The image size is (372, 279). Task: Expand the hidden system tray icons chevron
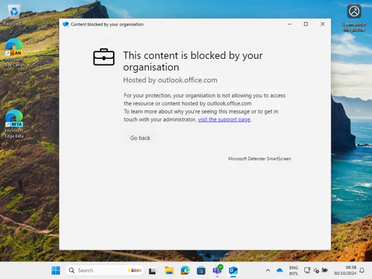point(268,270)
